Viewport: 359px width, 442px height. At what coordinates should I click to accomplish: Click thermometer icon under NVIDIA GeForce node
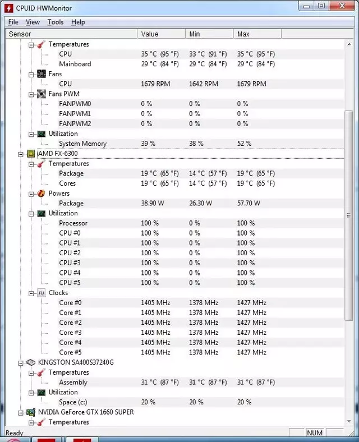42,422
